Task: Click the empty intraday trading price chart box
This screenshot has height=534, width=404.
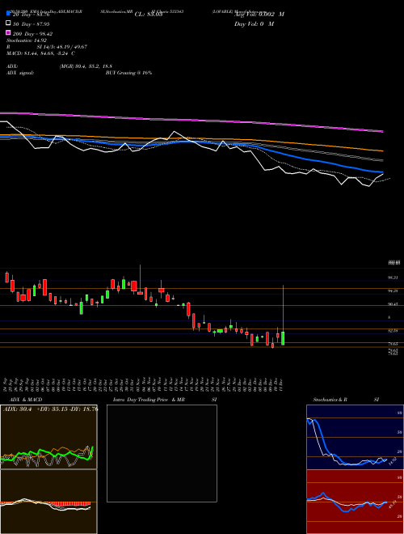Action: (162, 453)
